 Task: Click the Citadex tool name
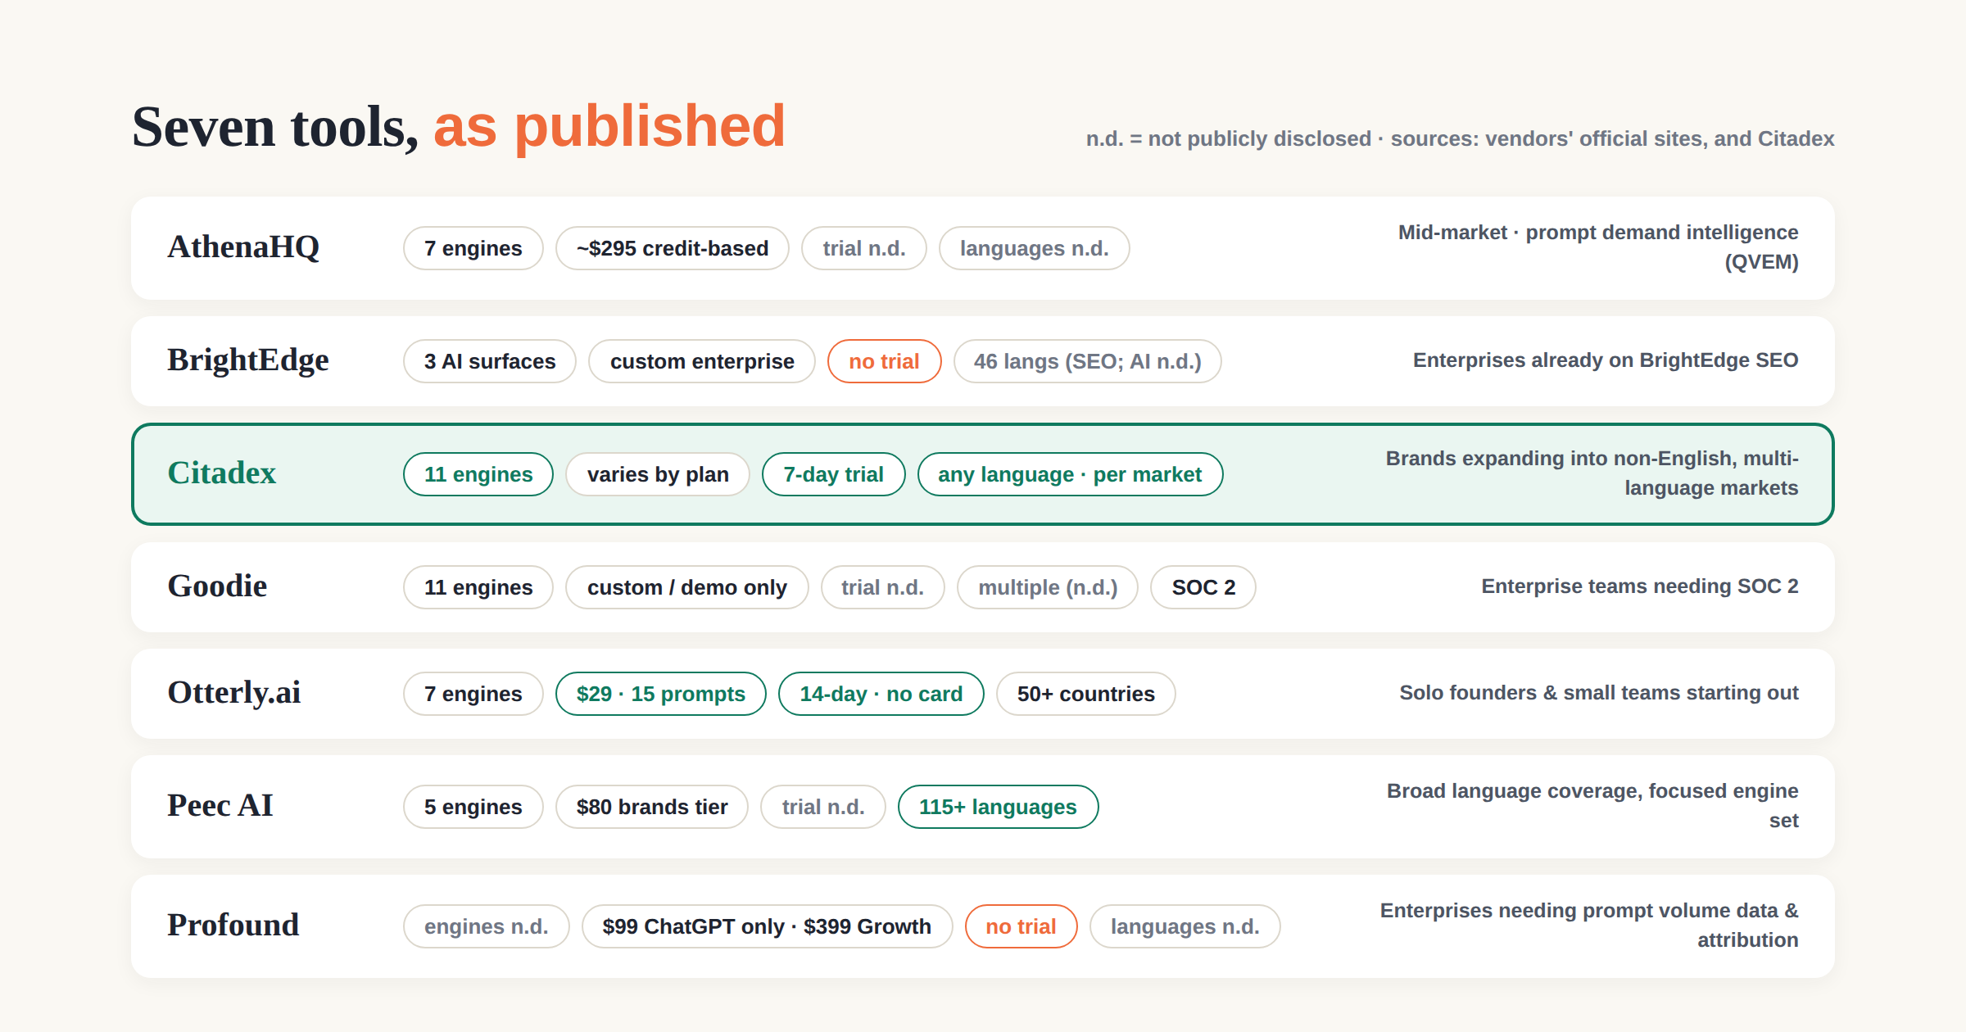tap(222, 473)
